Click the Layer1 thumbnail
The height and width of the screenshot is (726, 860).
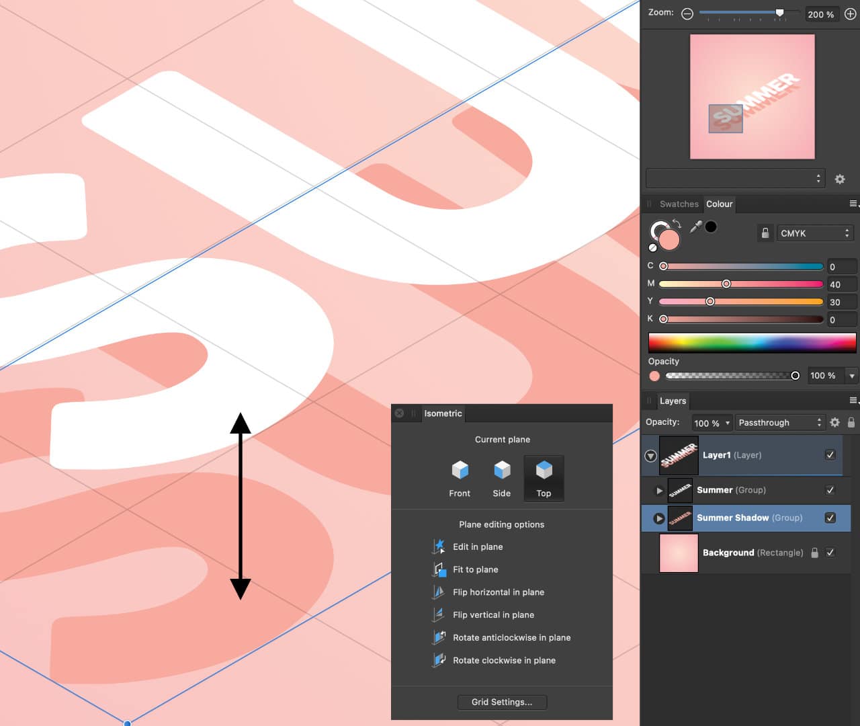679,455
